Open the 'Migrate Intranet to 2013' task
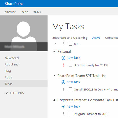The image size is (118, 118). (x=92, y=114)
